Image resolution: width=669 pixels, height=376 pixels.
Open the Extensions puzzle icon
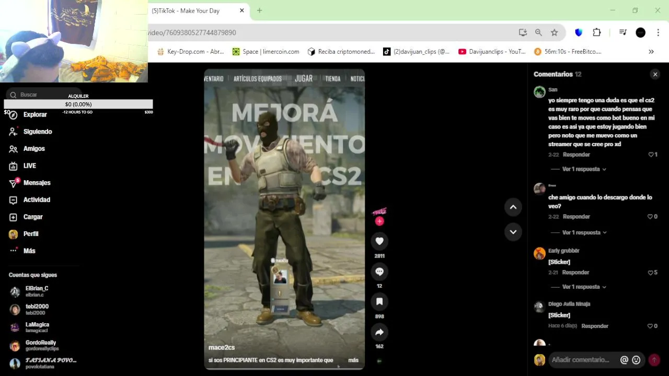click(x=597, y=32)
